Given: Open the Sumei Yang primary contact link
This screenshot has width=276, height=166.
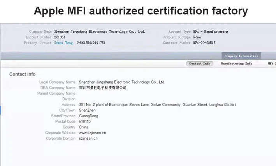Looking at the screenshot, I should (x=63, y=43).
